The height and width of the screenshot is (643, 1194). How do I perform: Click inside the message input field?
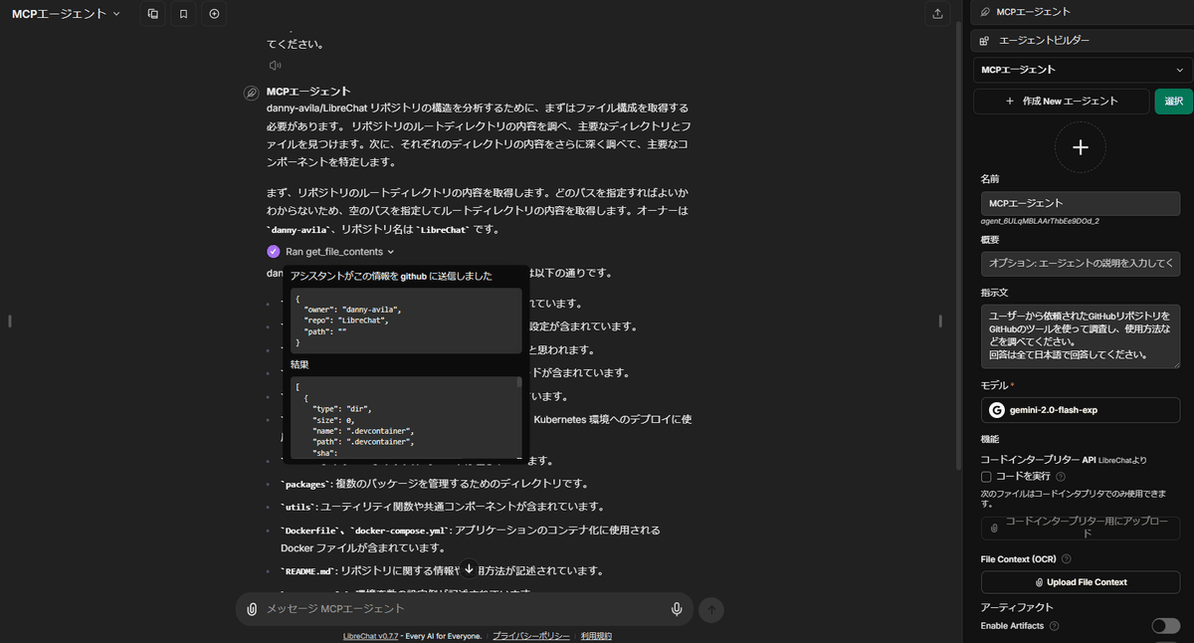pyautogui.click(x=448, y=609)
